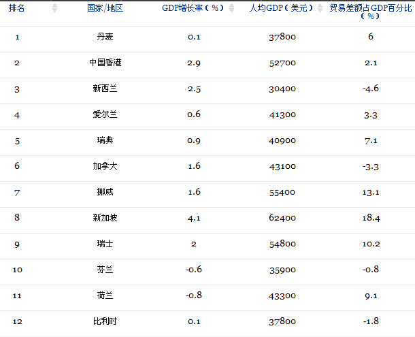Viewport: 415px width, 337px height.
Task: Click 43300 per-capita GDP value
Action: pyautogui.click(x=282, y=295)
